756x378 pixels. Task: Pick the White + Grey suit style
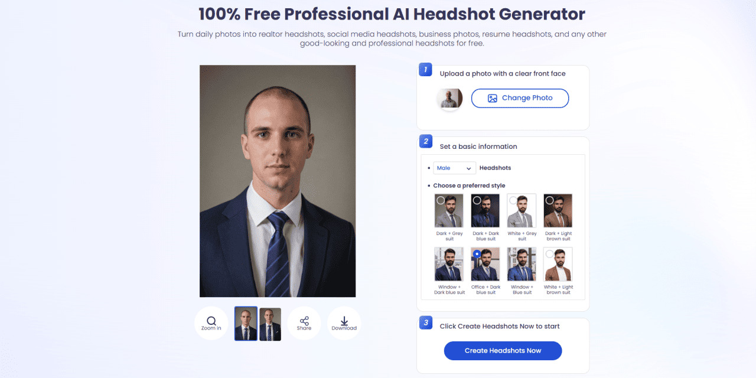tap(522, 211)
